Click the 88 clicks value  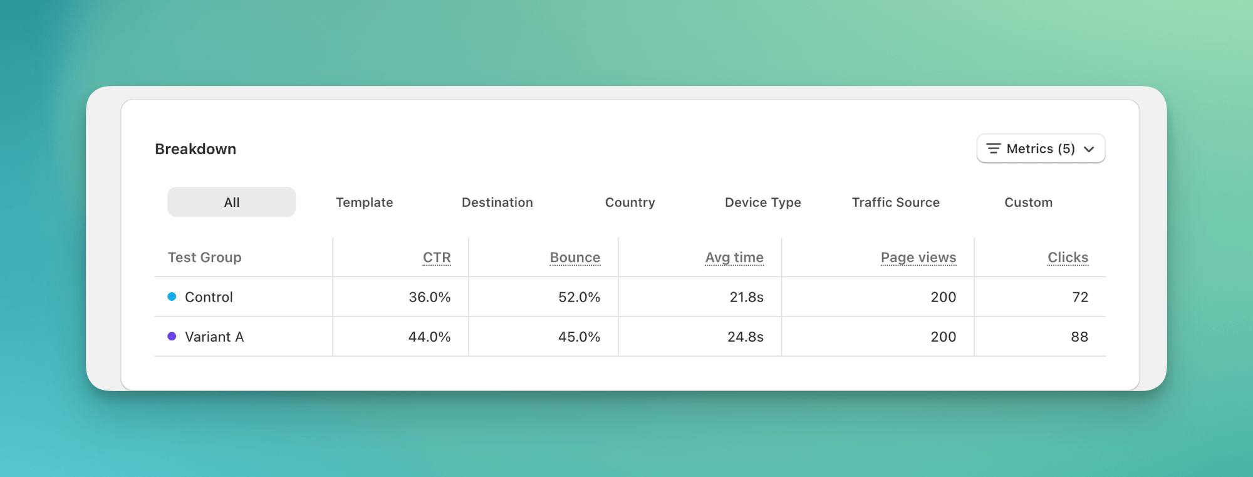[1079, 337]
